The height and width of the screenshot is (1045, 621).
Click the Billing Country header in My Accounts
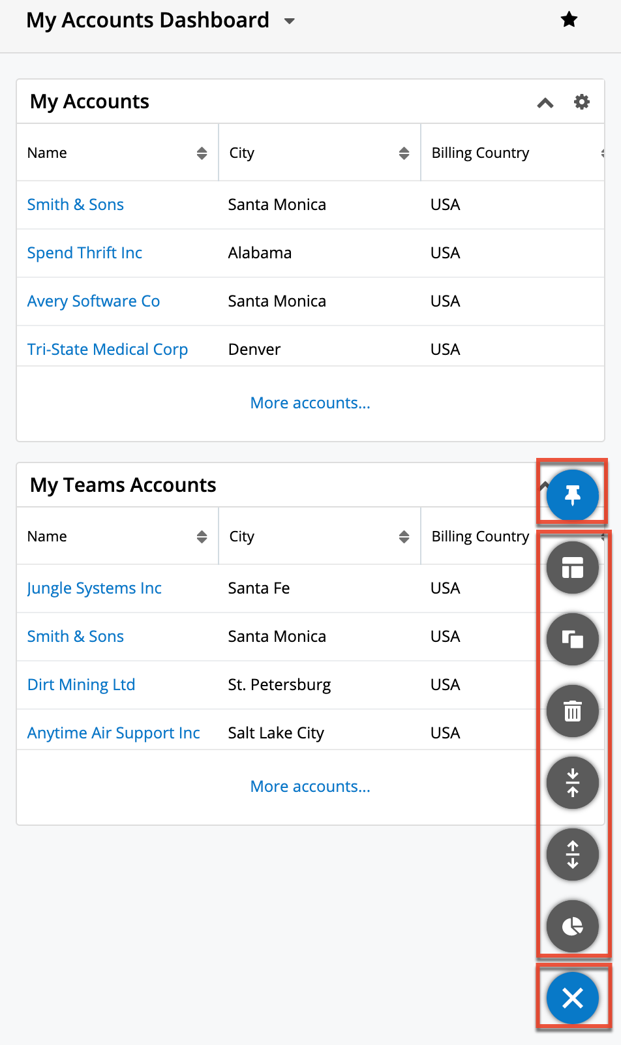coord(480,153)
